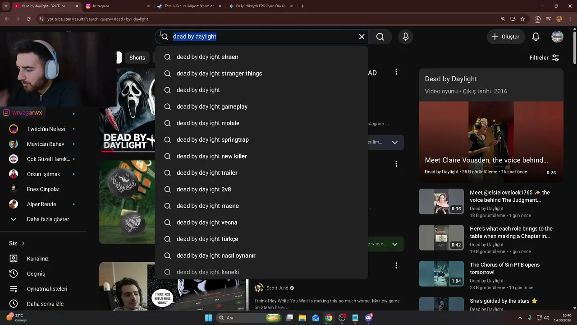Open Enes Cinpolat channel subscription
Screen dimensions: 577x325
(x=43, y=189)
